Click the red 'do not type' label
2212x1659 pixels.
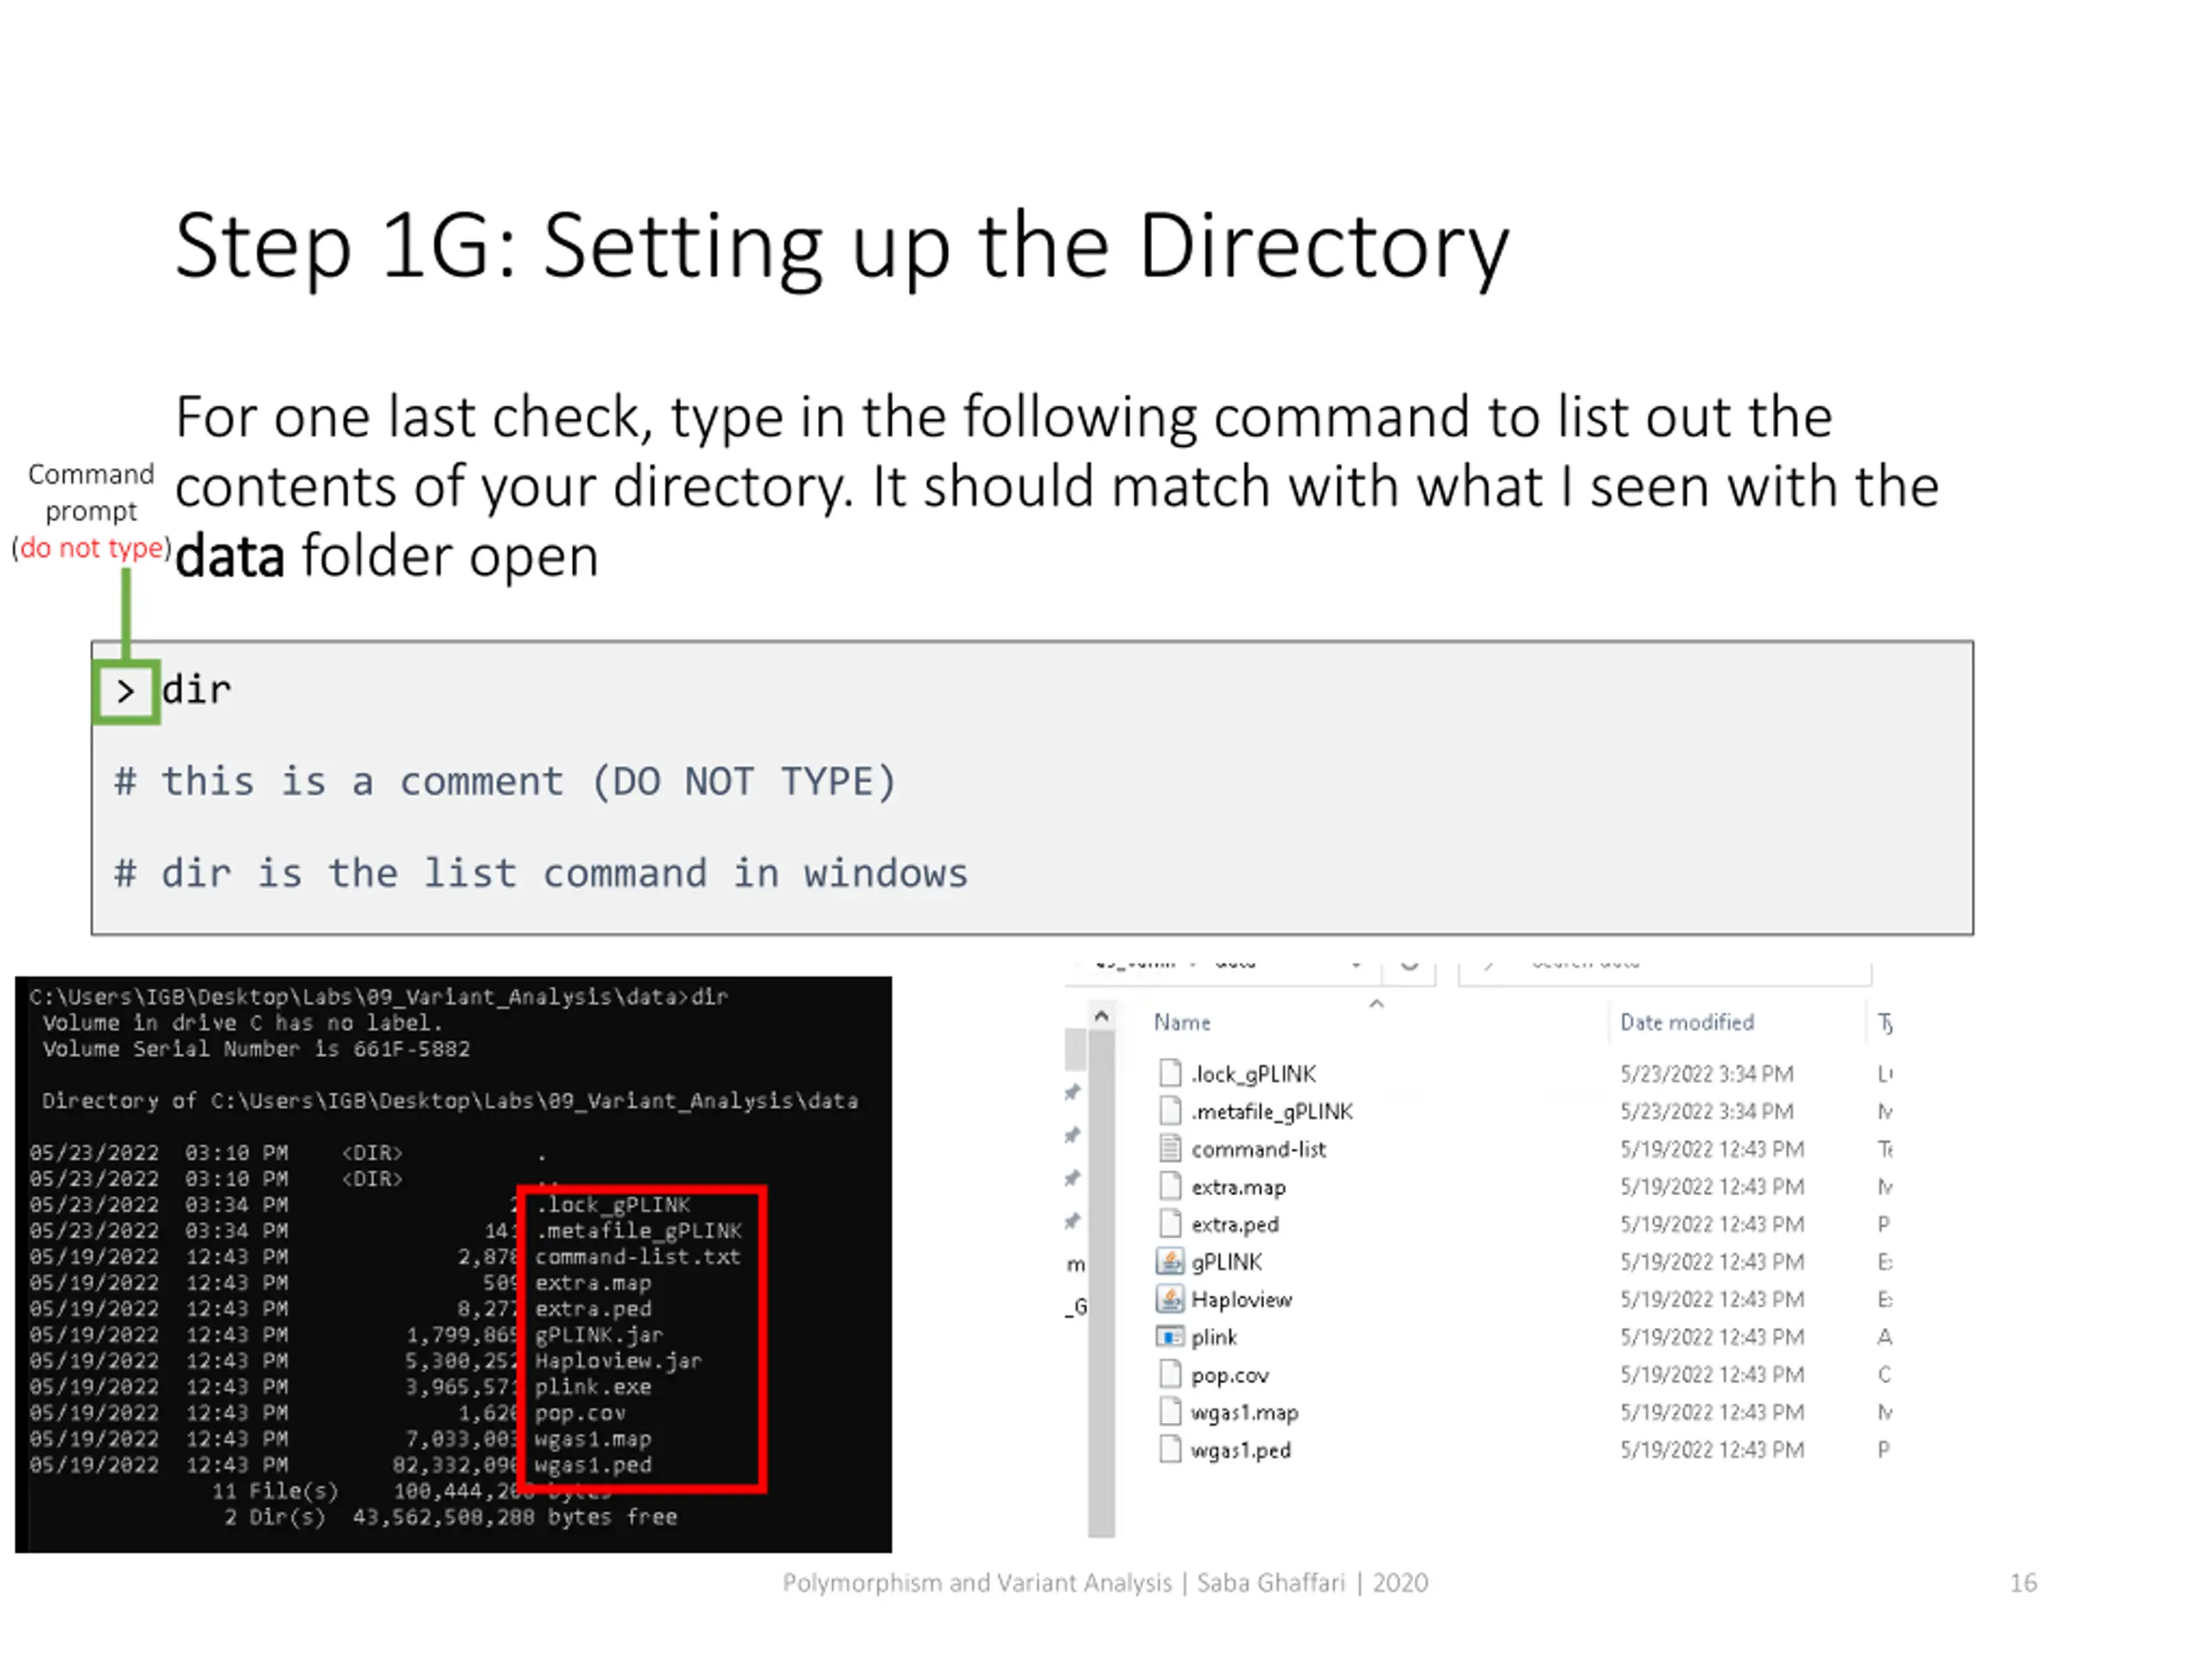point(91,547)
